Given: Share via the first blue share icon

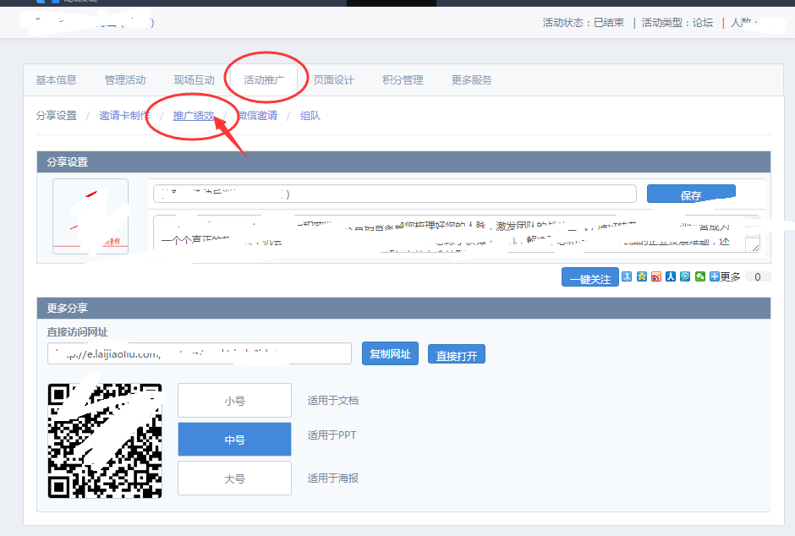Looking at the screenshot, I should [627, 276].
